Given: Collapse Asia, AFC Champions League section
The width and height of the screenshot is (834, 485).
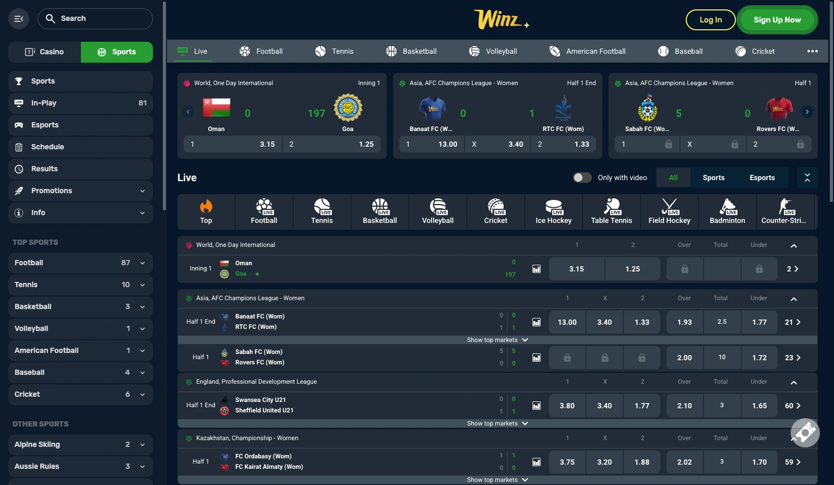Looking at the screenshot, I should coord(794,299).
